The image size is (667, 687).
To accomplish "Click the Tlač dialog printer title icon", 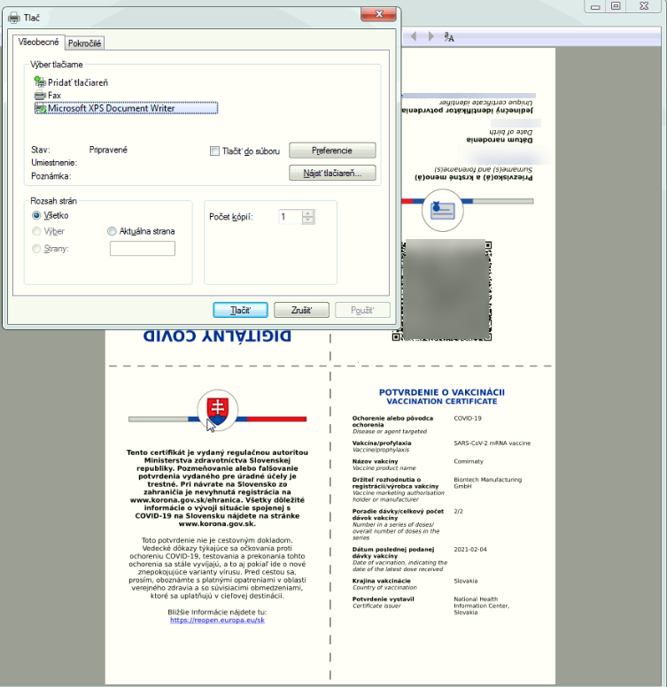I will point(14,18).
